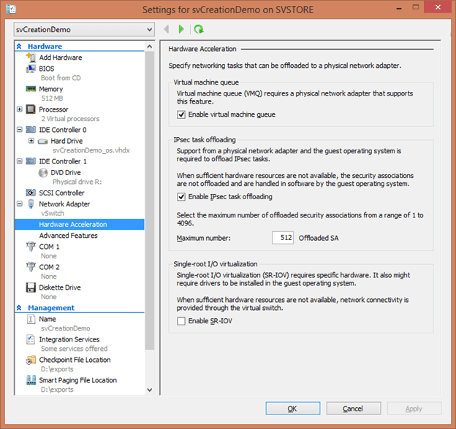Screen dimensions: 456x429
Task: Click the Maximum number input field
Action: point(283,238)
